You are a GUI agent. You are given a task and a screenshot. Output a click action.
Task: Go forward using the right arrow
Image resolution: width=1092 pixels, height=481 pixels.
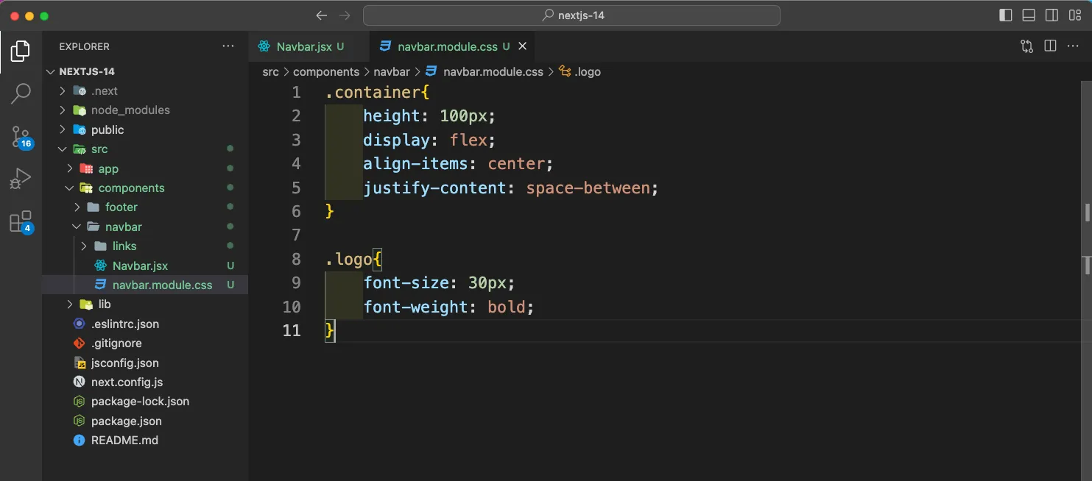(x=345, y=15)
